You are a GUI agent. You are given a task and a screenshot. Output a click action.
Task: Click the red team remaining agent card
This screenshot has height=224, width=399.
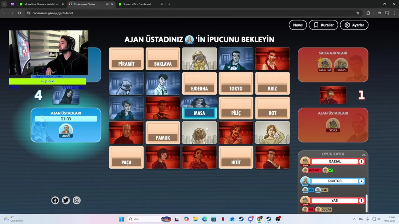(333, 95)
